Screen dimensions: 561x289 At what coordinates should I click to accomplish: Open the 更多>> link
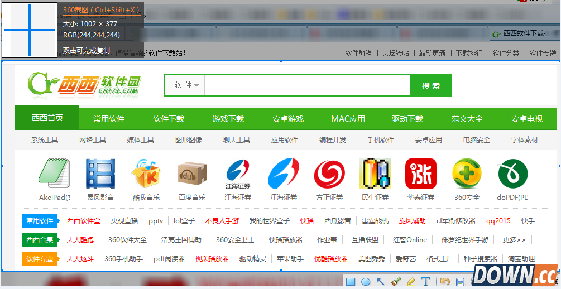pyautogui.click(x=514, y=240)
